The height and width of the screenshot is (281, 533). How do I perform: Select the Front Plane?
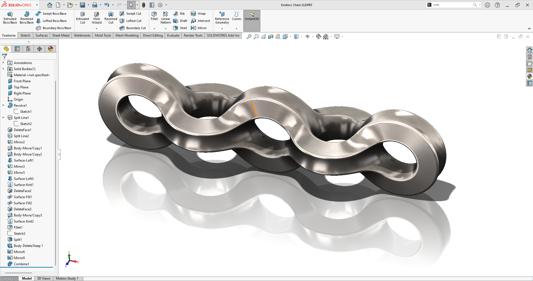point(22,81)
